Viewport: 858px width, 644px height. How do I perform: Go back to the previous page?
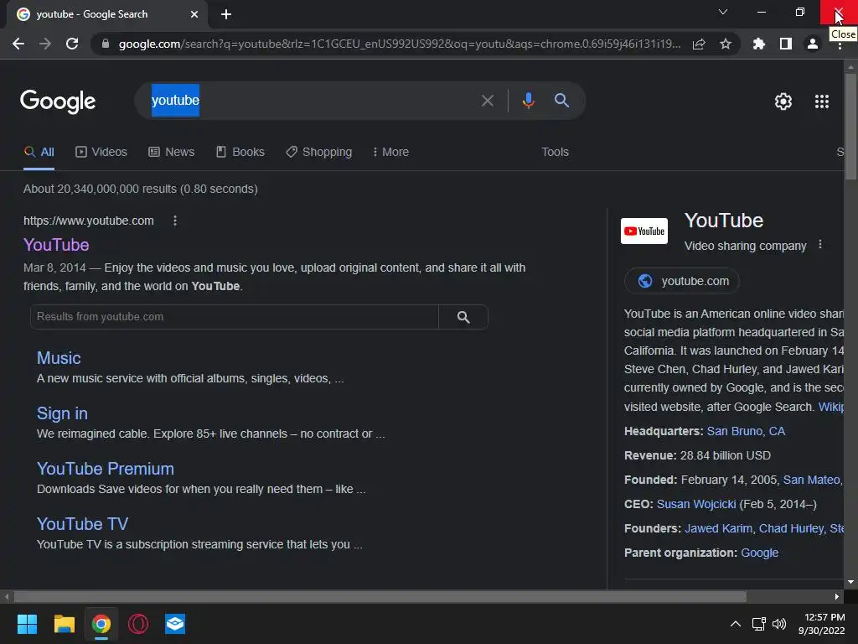(18, 44)
